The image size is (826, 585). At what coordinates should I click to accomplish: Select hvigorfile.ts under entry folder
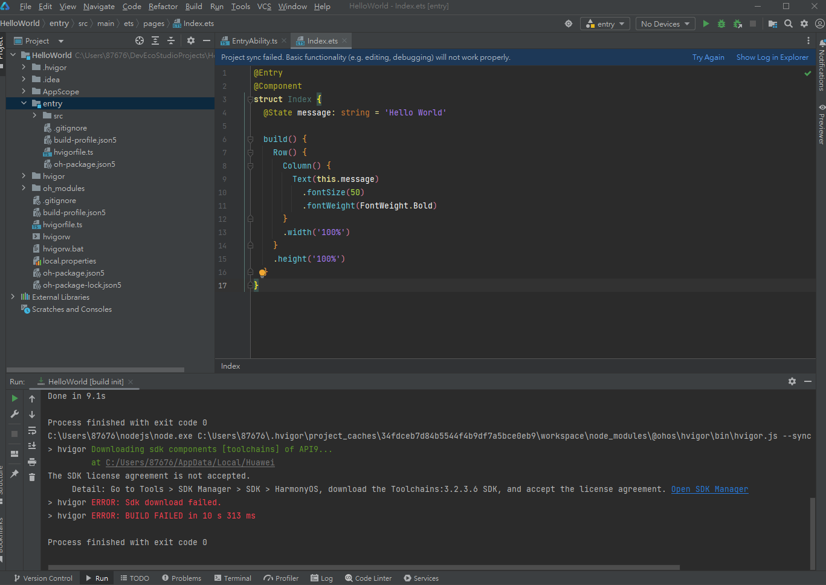(x=73, y=152)
